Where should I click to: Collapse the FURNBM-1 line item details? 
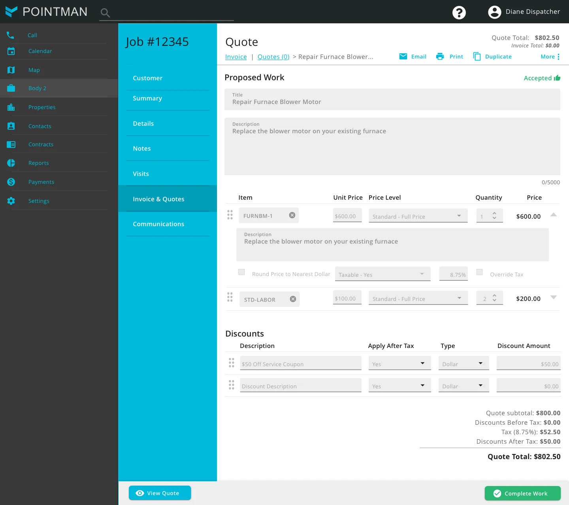click(554, 215)
